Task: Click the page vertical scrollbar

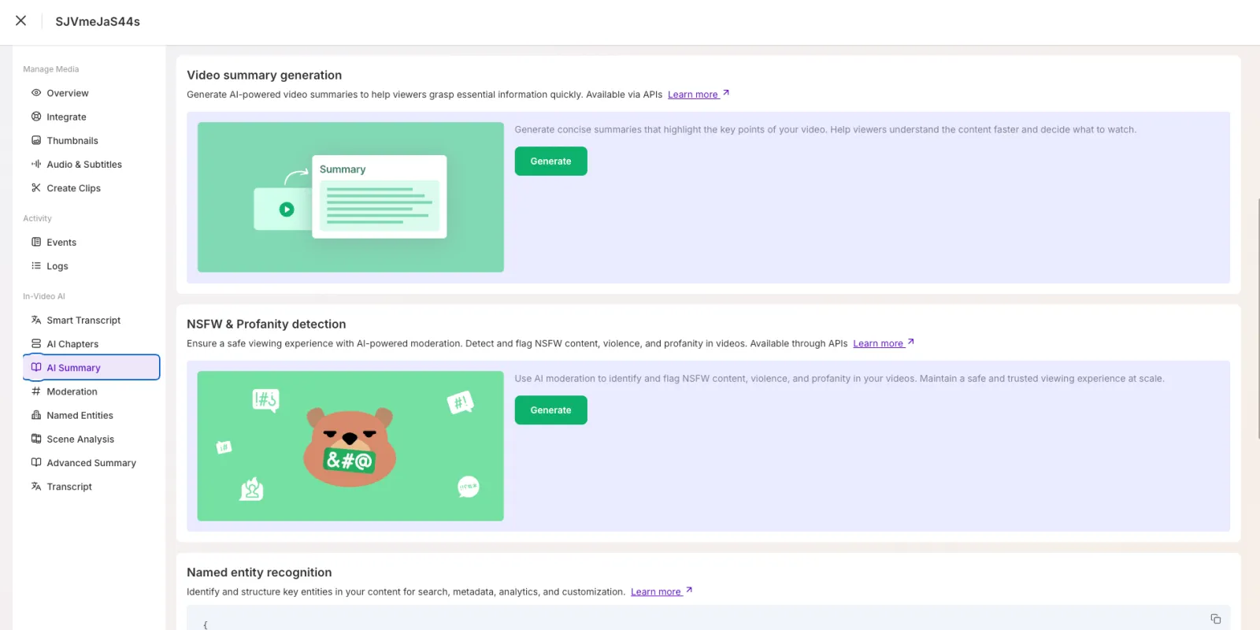Action: click(x=1258, y=318)
